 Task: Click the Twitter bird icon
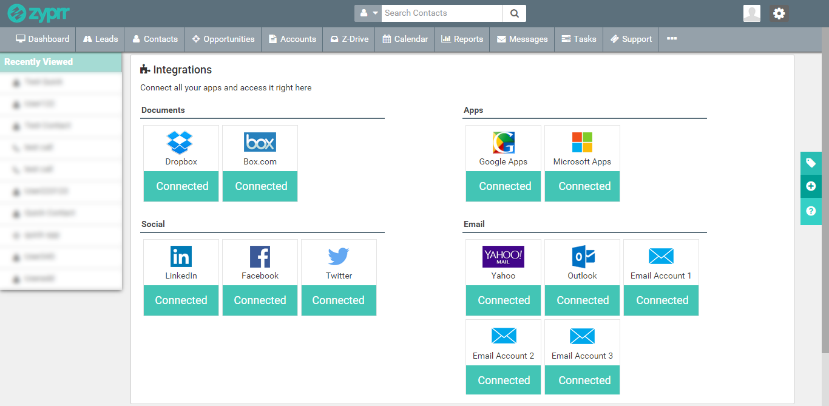[339, 256]
